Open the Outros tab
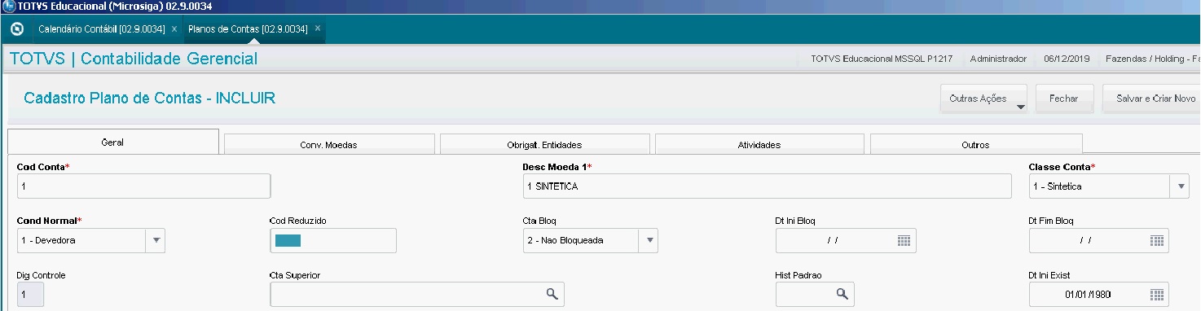The width and height of the screenshot is (1201, 311). pyautogui.click(x=975, y=145)
